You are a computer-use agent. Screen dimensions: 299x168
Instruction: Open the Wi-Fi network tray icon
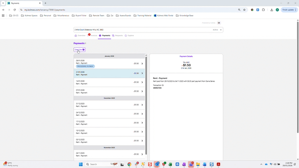[x=271, y=164]
